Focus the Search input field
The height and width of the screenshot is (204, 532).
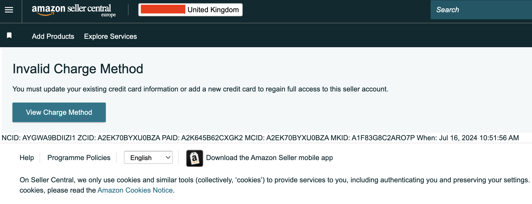coord(481,10)
